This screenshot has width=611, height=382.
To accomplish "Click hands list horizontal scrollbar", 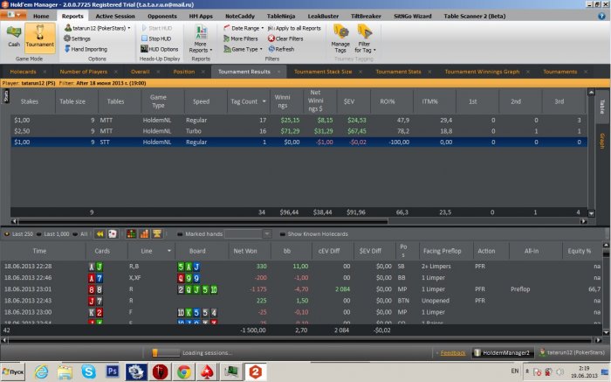I will [x=302, y=340].
